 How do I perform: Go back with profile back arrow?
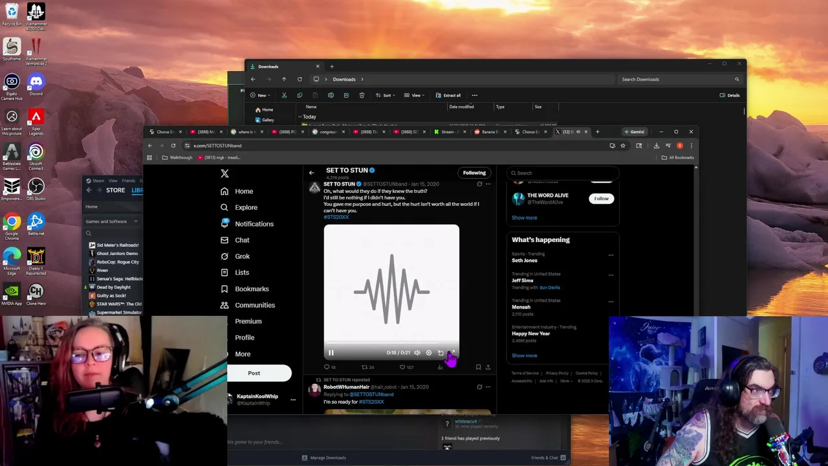tap(311, 173)
